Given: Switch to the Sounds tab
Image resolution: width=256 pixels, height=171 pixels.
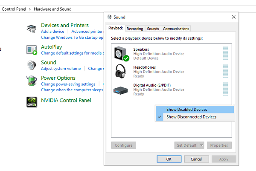Looking at the screenshot, I should (153, 29).
